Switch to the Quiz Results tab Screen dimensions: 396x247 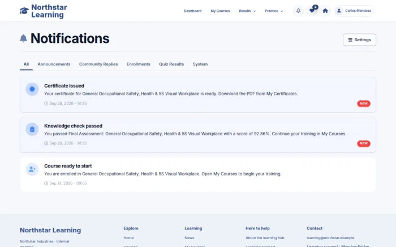tap(171, 64)
